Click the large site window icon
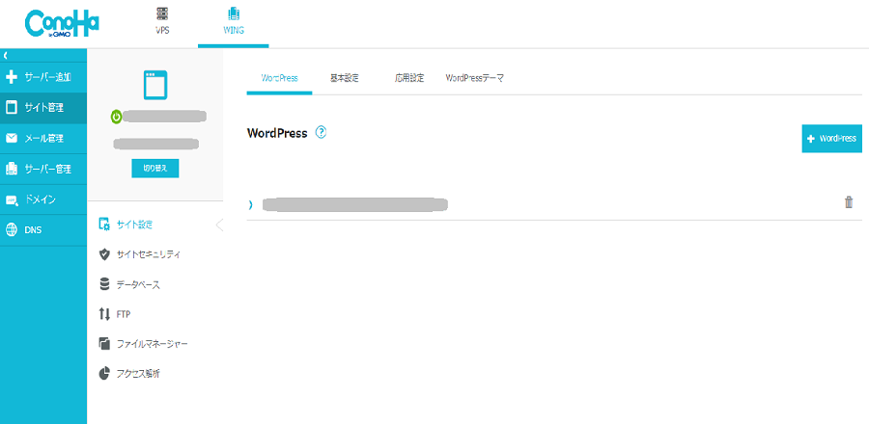This screenshot has width=869, height=424. tap(155, 85)
